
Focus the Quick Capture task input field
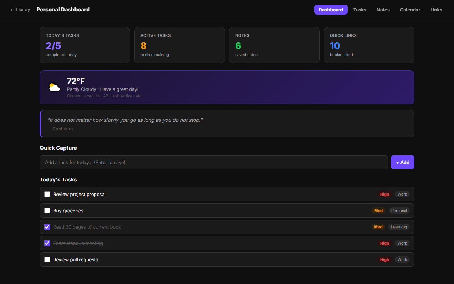(214, 162)
